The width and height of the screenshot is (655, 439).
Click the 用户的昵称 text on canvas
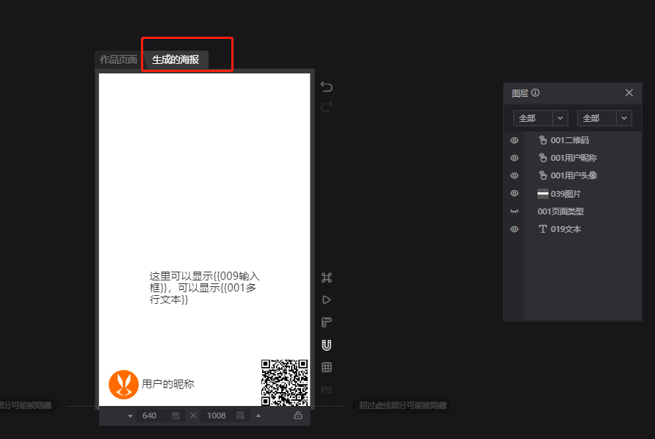point(168,384)
